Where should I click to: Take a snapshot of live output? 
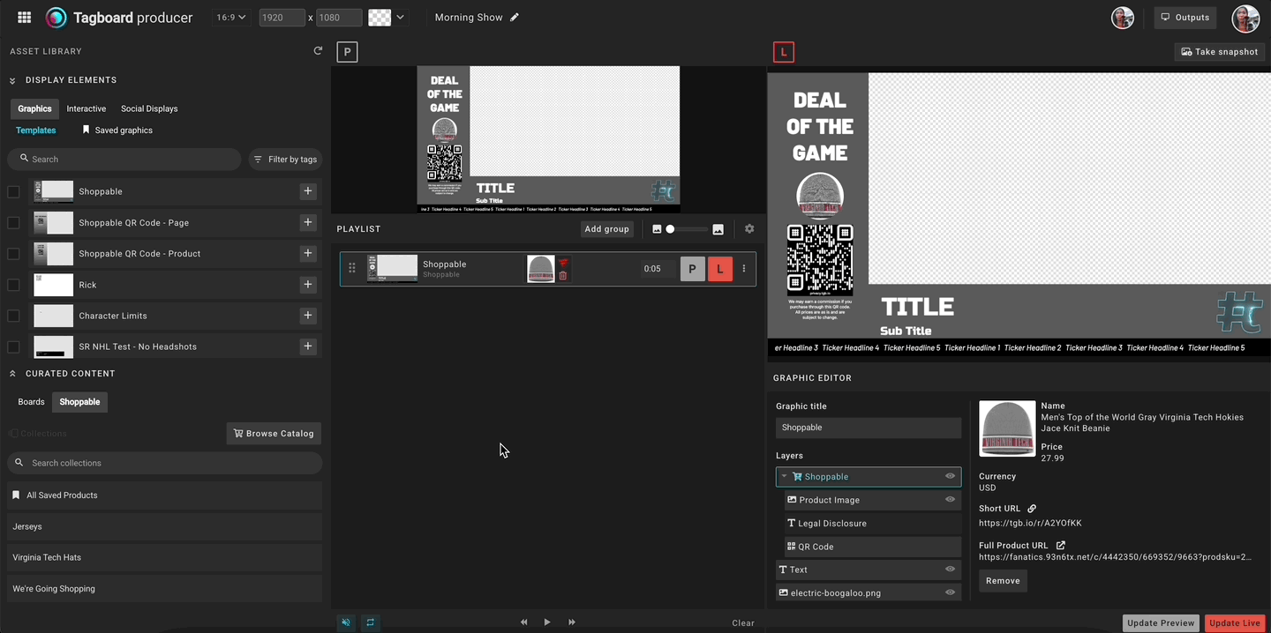1219,52
